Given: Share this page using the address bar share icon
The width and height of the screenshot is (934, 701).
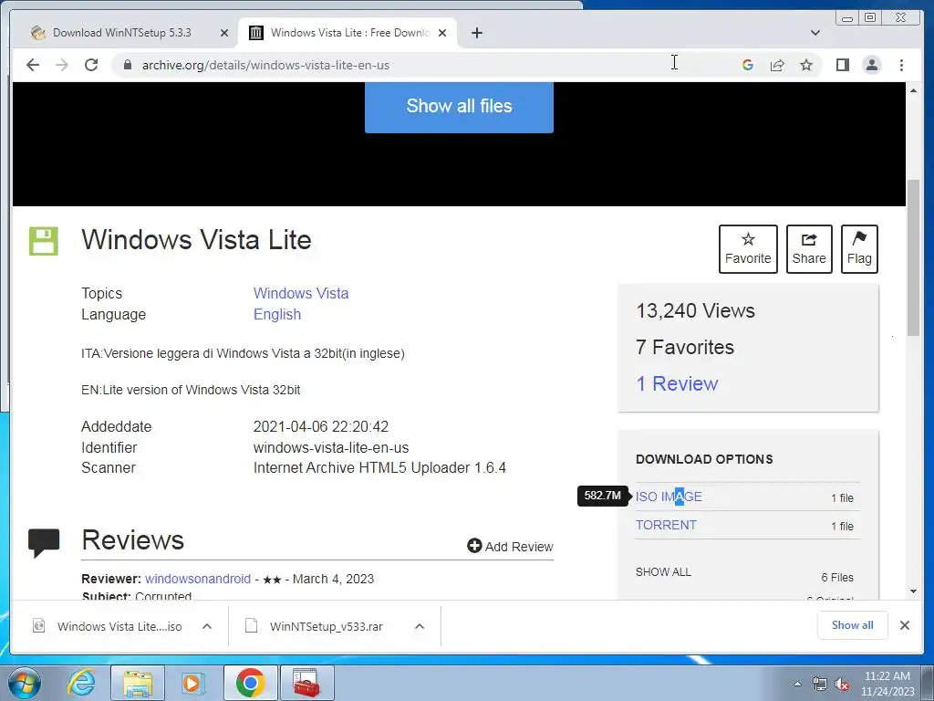Looking at the screenshot, I should [777, 65].
